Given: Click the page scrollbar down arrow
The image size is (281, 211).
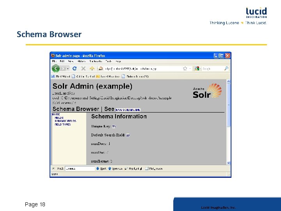Looking at the screenshot, I should pyautogui.click(x=228, y=163).
